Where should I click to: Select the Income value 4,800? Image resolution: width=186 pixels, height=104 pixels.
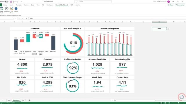tap(22, 64)
